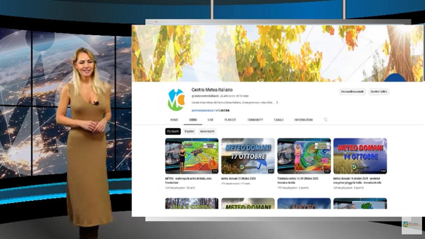Open the INFORMAZIONI tab
The width and height of the screenshot is (425, 239).
[x=303, y=120]
